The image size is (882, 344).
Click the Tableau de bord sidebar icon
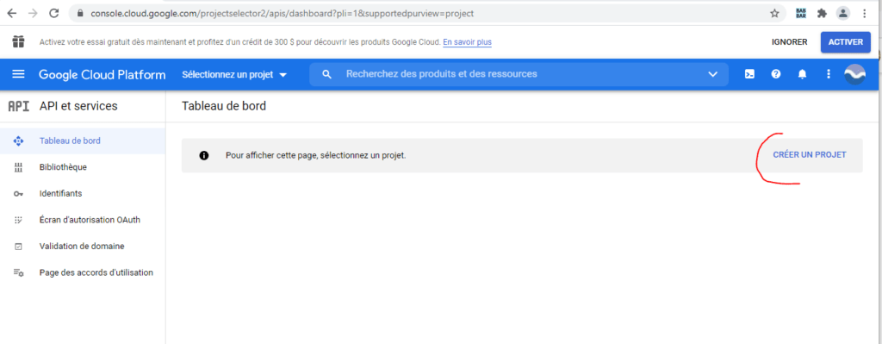tap(18, 141)
